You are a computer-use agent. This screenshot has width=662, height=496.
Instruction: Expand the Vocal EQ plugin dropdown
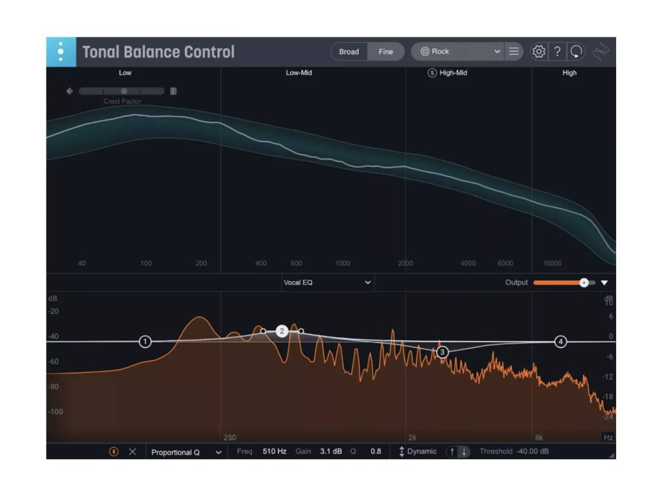[x=327, y=282]
